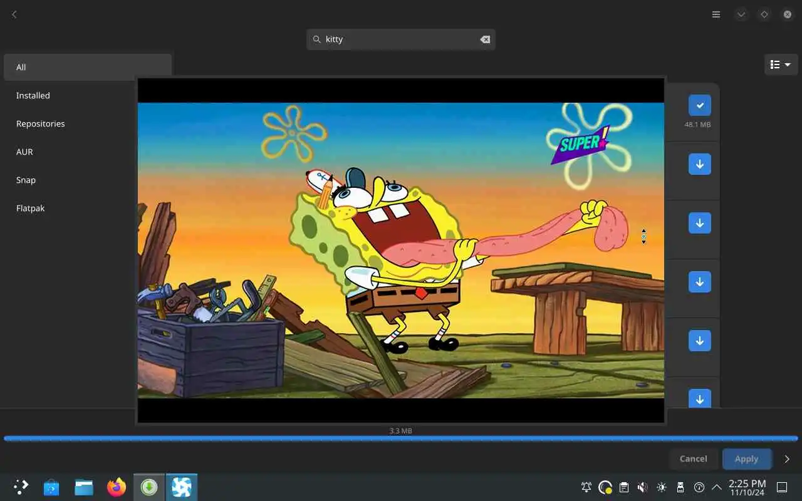Click the partly cut-off download arrow at the list bottom
802x501 pixels.
coord(700,398)
